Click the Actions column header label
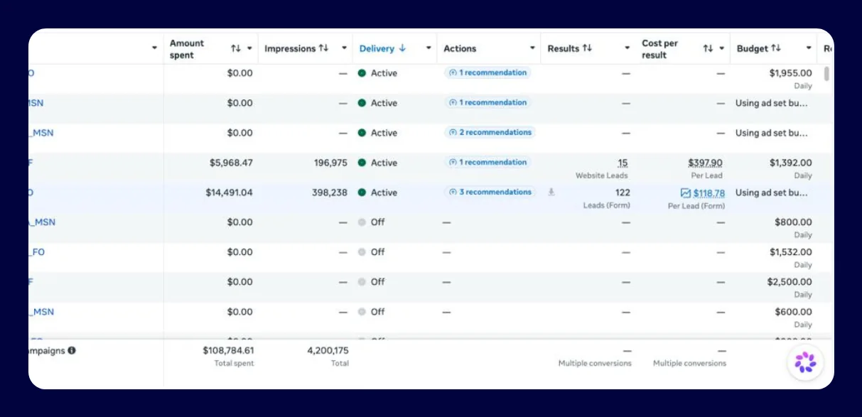This screenshot has height=417, width=862. pyautogui.click(x=460, y=48)
